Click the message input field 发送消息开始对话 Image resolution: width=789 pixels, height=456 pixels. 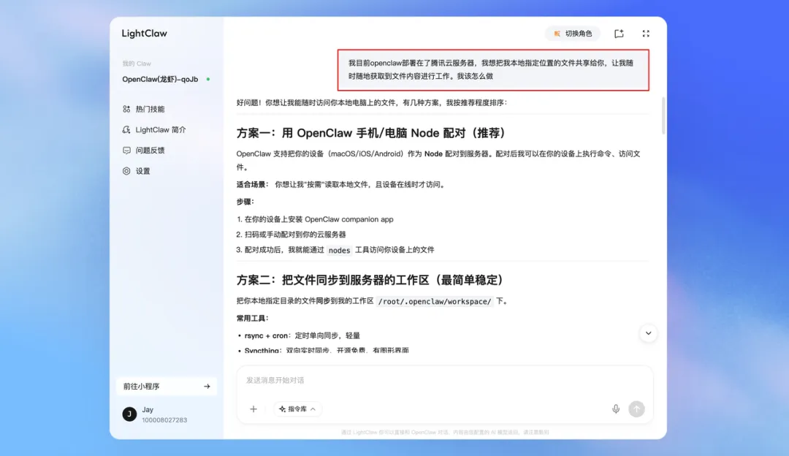click(x=444, y=381)
